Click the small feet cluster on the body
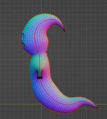 40,77
